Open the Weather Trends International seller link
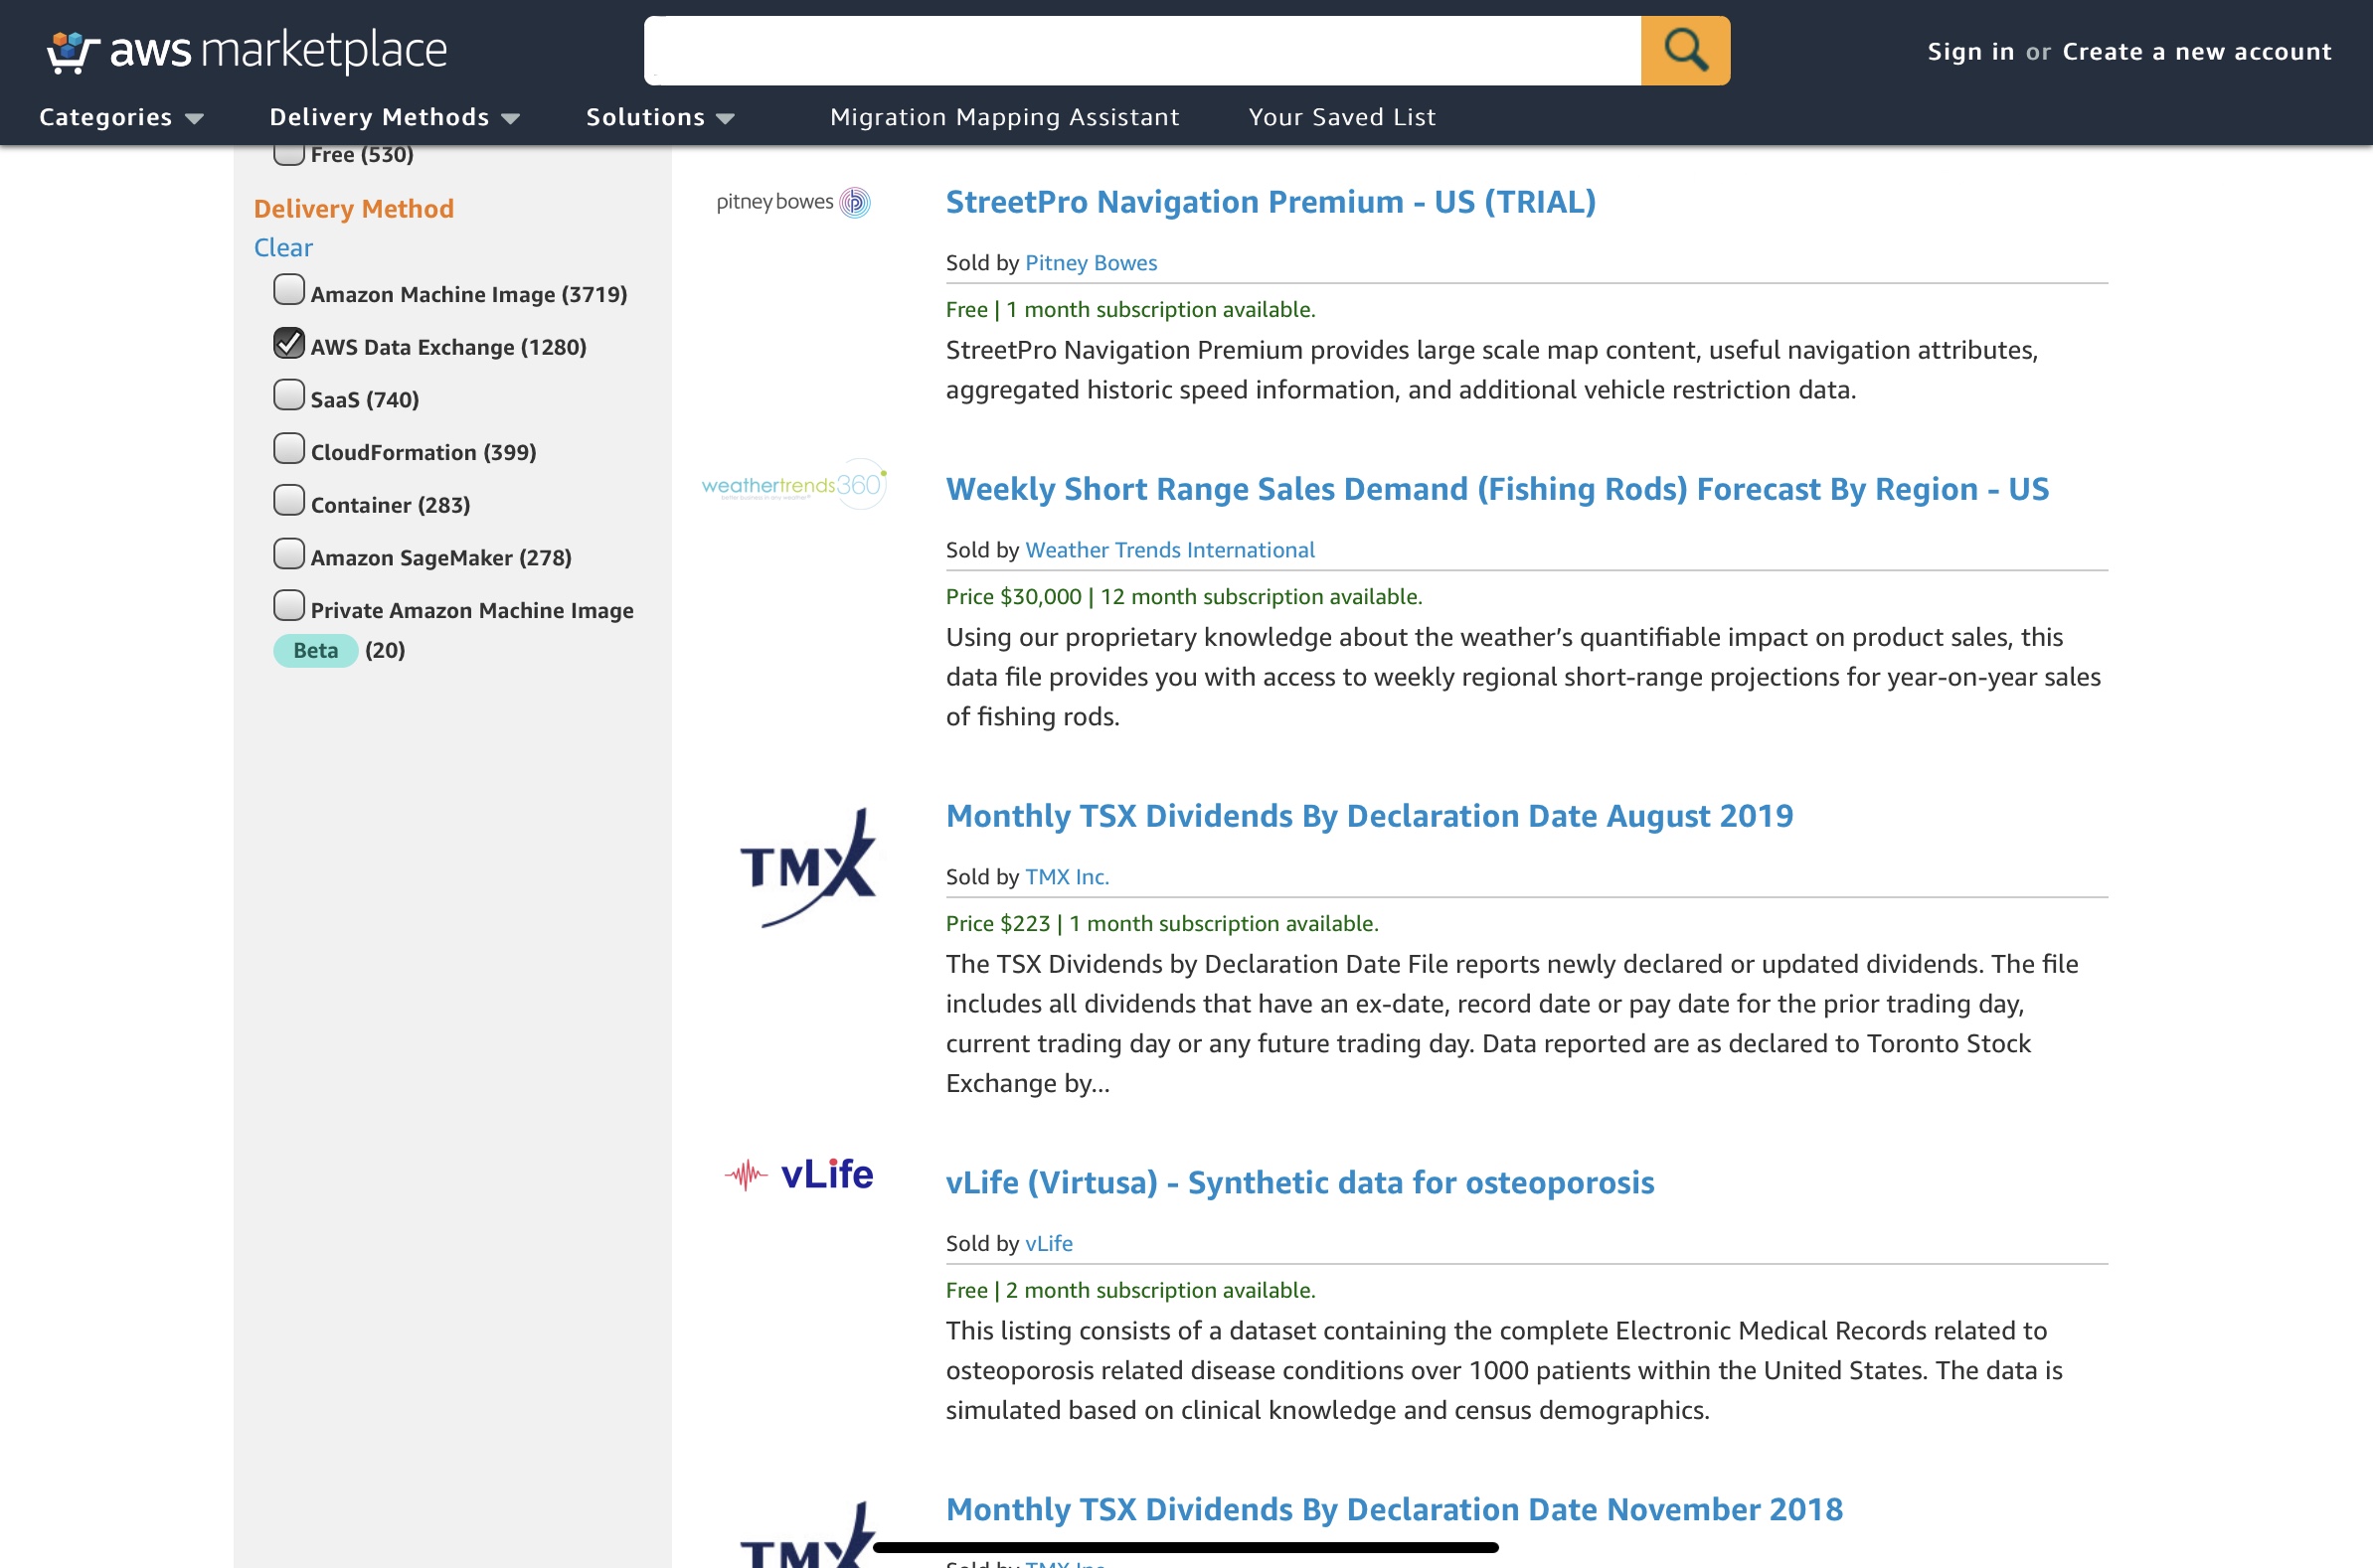 [x=1169, y=550]
